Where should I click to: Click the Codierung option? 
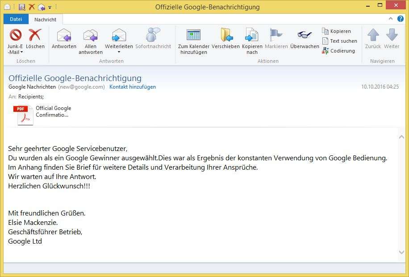click(x=338, y=51)
